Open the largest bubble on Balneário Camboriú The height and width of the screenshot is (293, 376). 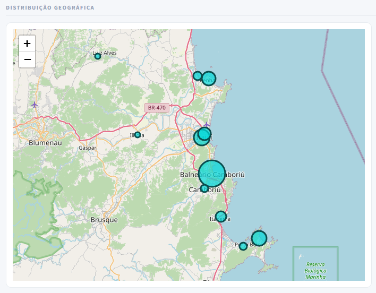tap(212, 173)
